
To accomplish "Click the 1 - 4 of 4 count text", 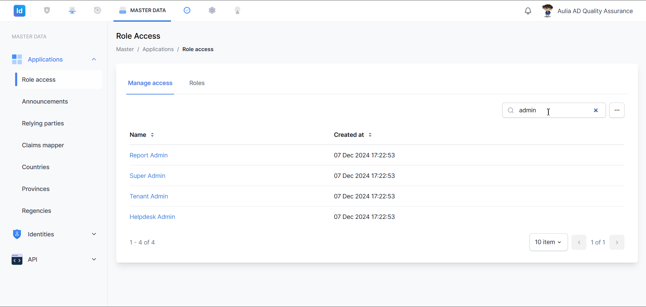I will pyautogui.click(x=142, y=242).
